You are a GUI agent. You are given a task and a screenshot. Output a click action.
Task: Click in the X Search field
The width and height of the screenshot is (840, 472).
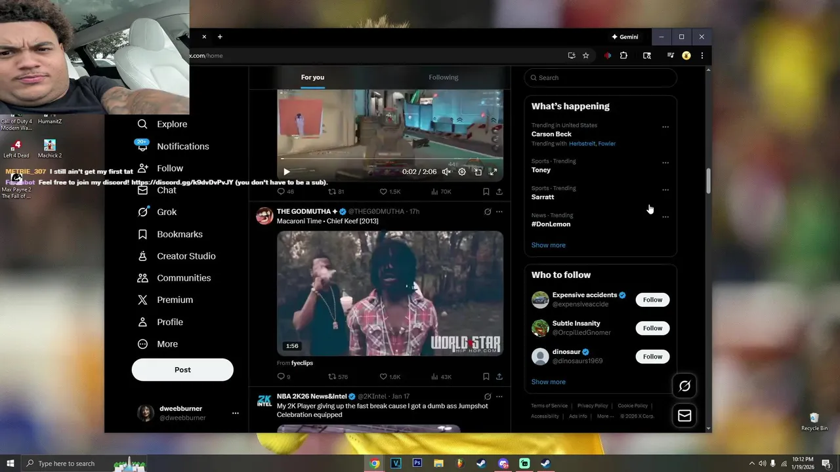click(600, 77)
